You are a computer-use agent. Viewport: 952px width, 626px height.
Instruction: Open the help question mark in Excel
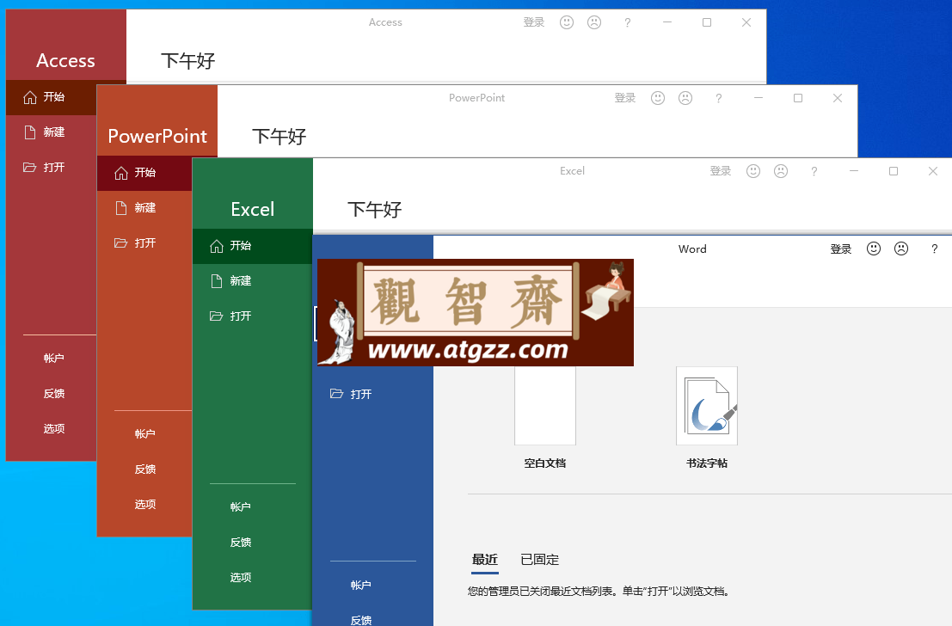(814, 171)
